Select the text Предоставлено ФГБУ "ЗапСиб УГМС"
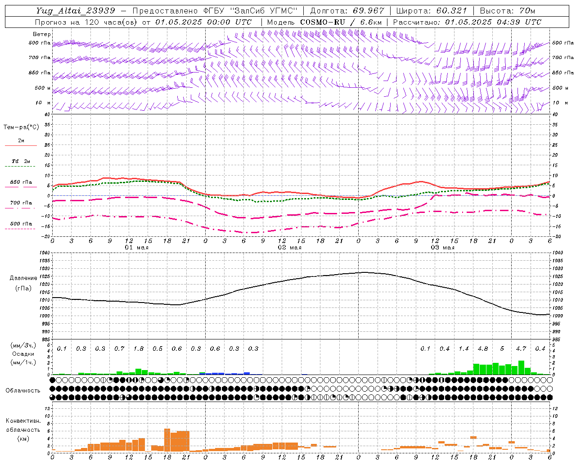This screenshot has height=461, width=576. (x=215, y=11)
